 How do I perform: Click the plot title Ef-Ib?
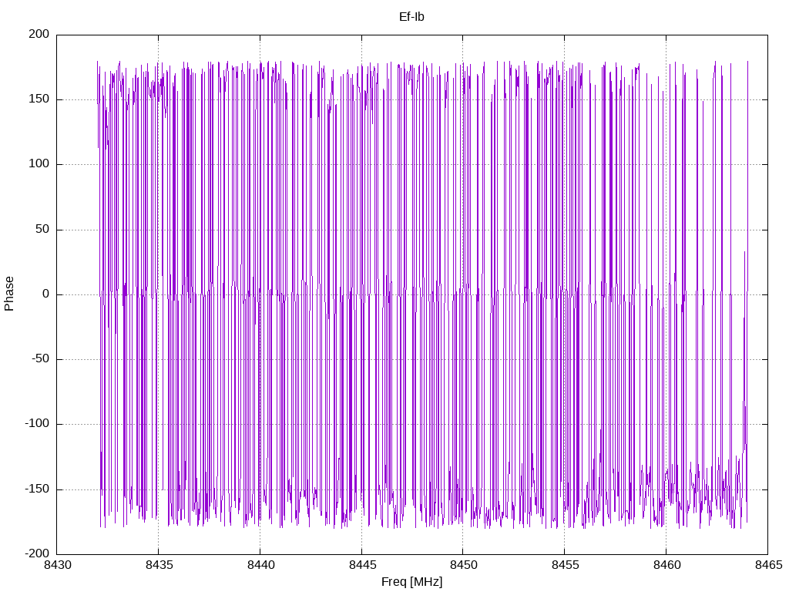[x=411, y=17]
